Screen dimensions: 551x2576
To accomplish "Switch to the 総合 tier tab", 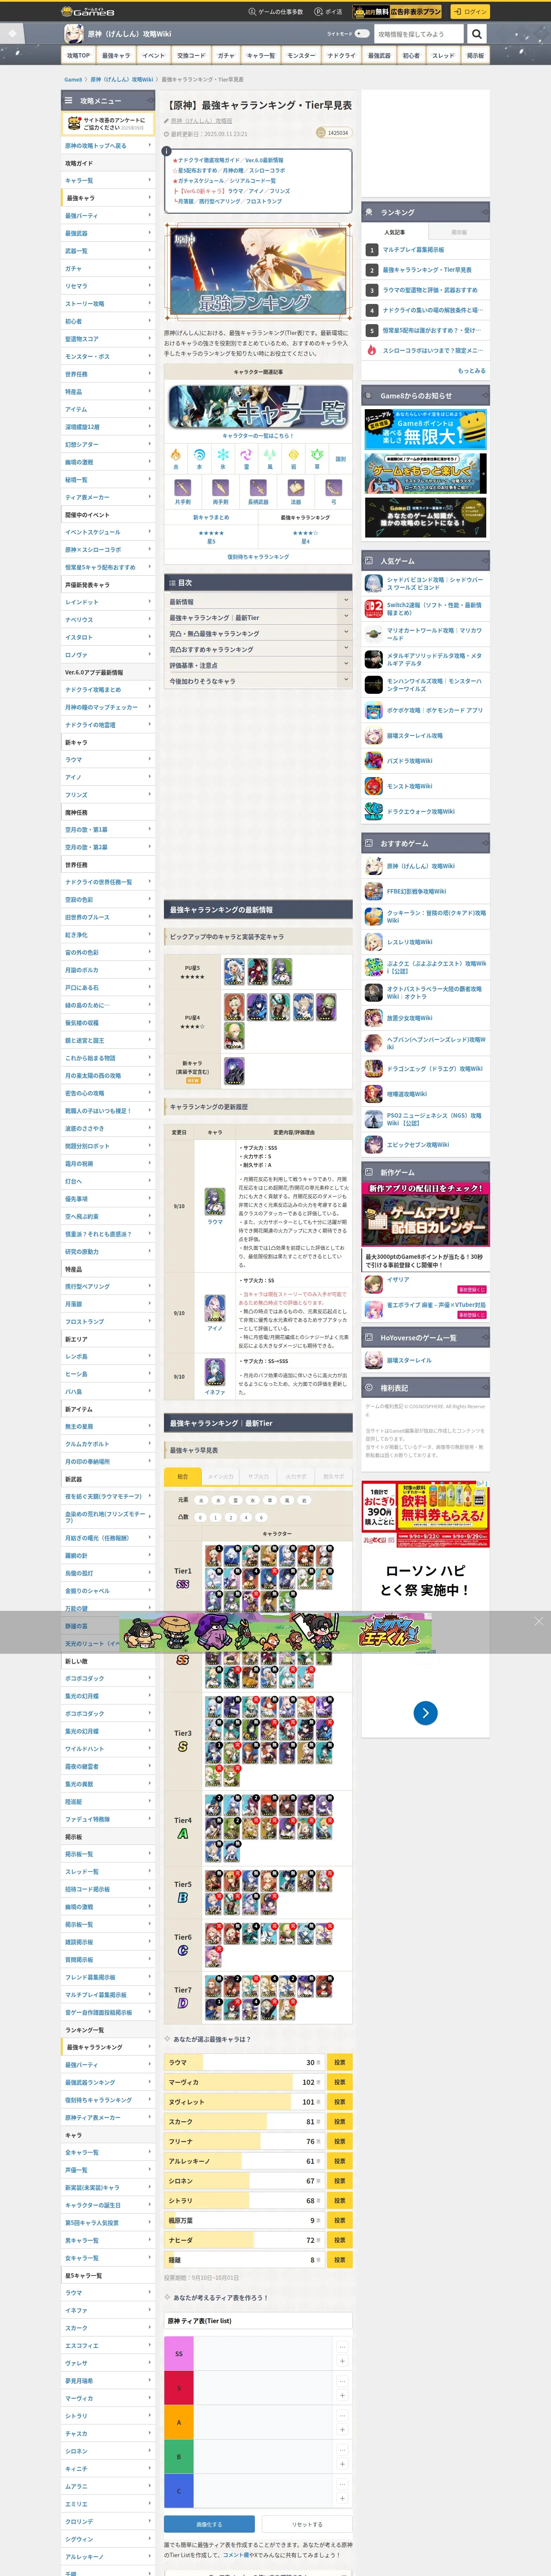I will pyautogui.click(x=183, y=1476).
